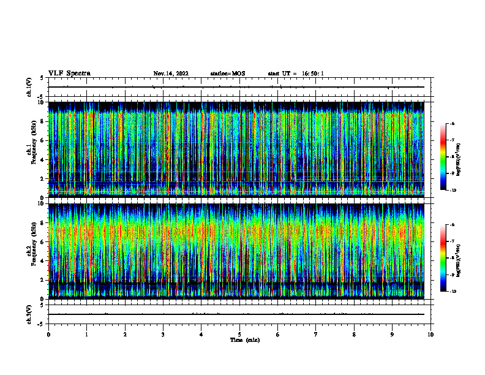Click the "6" kHz tick on ch.1 frequency axis

43,140
